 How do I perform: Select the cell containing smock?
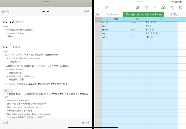tap(116, 22)
